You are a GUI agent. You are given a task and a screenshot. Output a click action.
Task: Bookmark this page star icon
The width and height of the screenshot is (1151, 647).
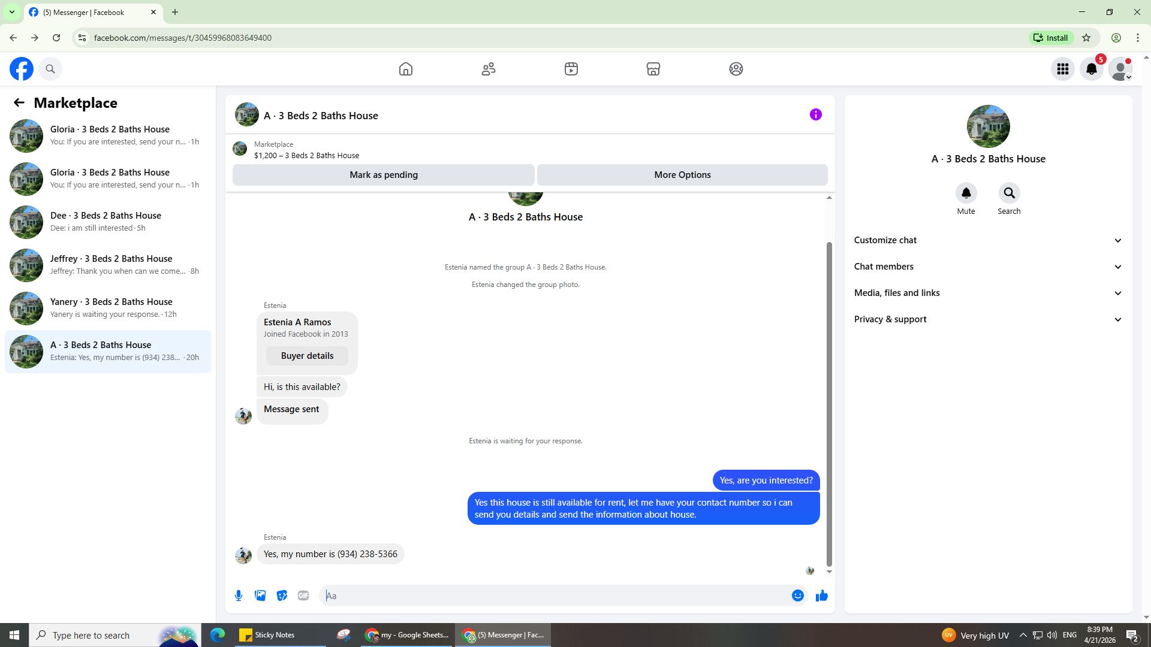click(1086, 38)
